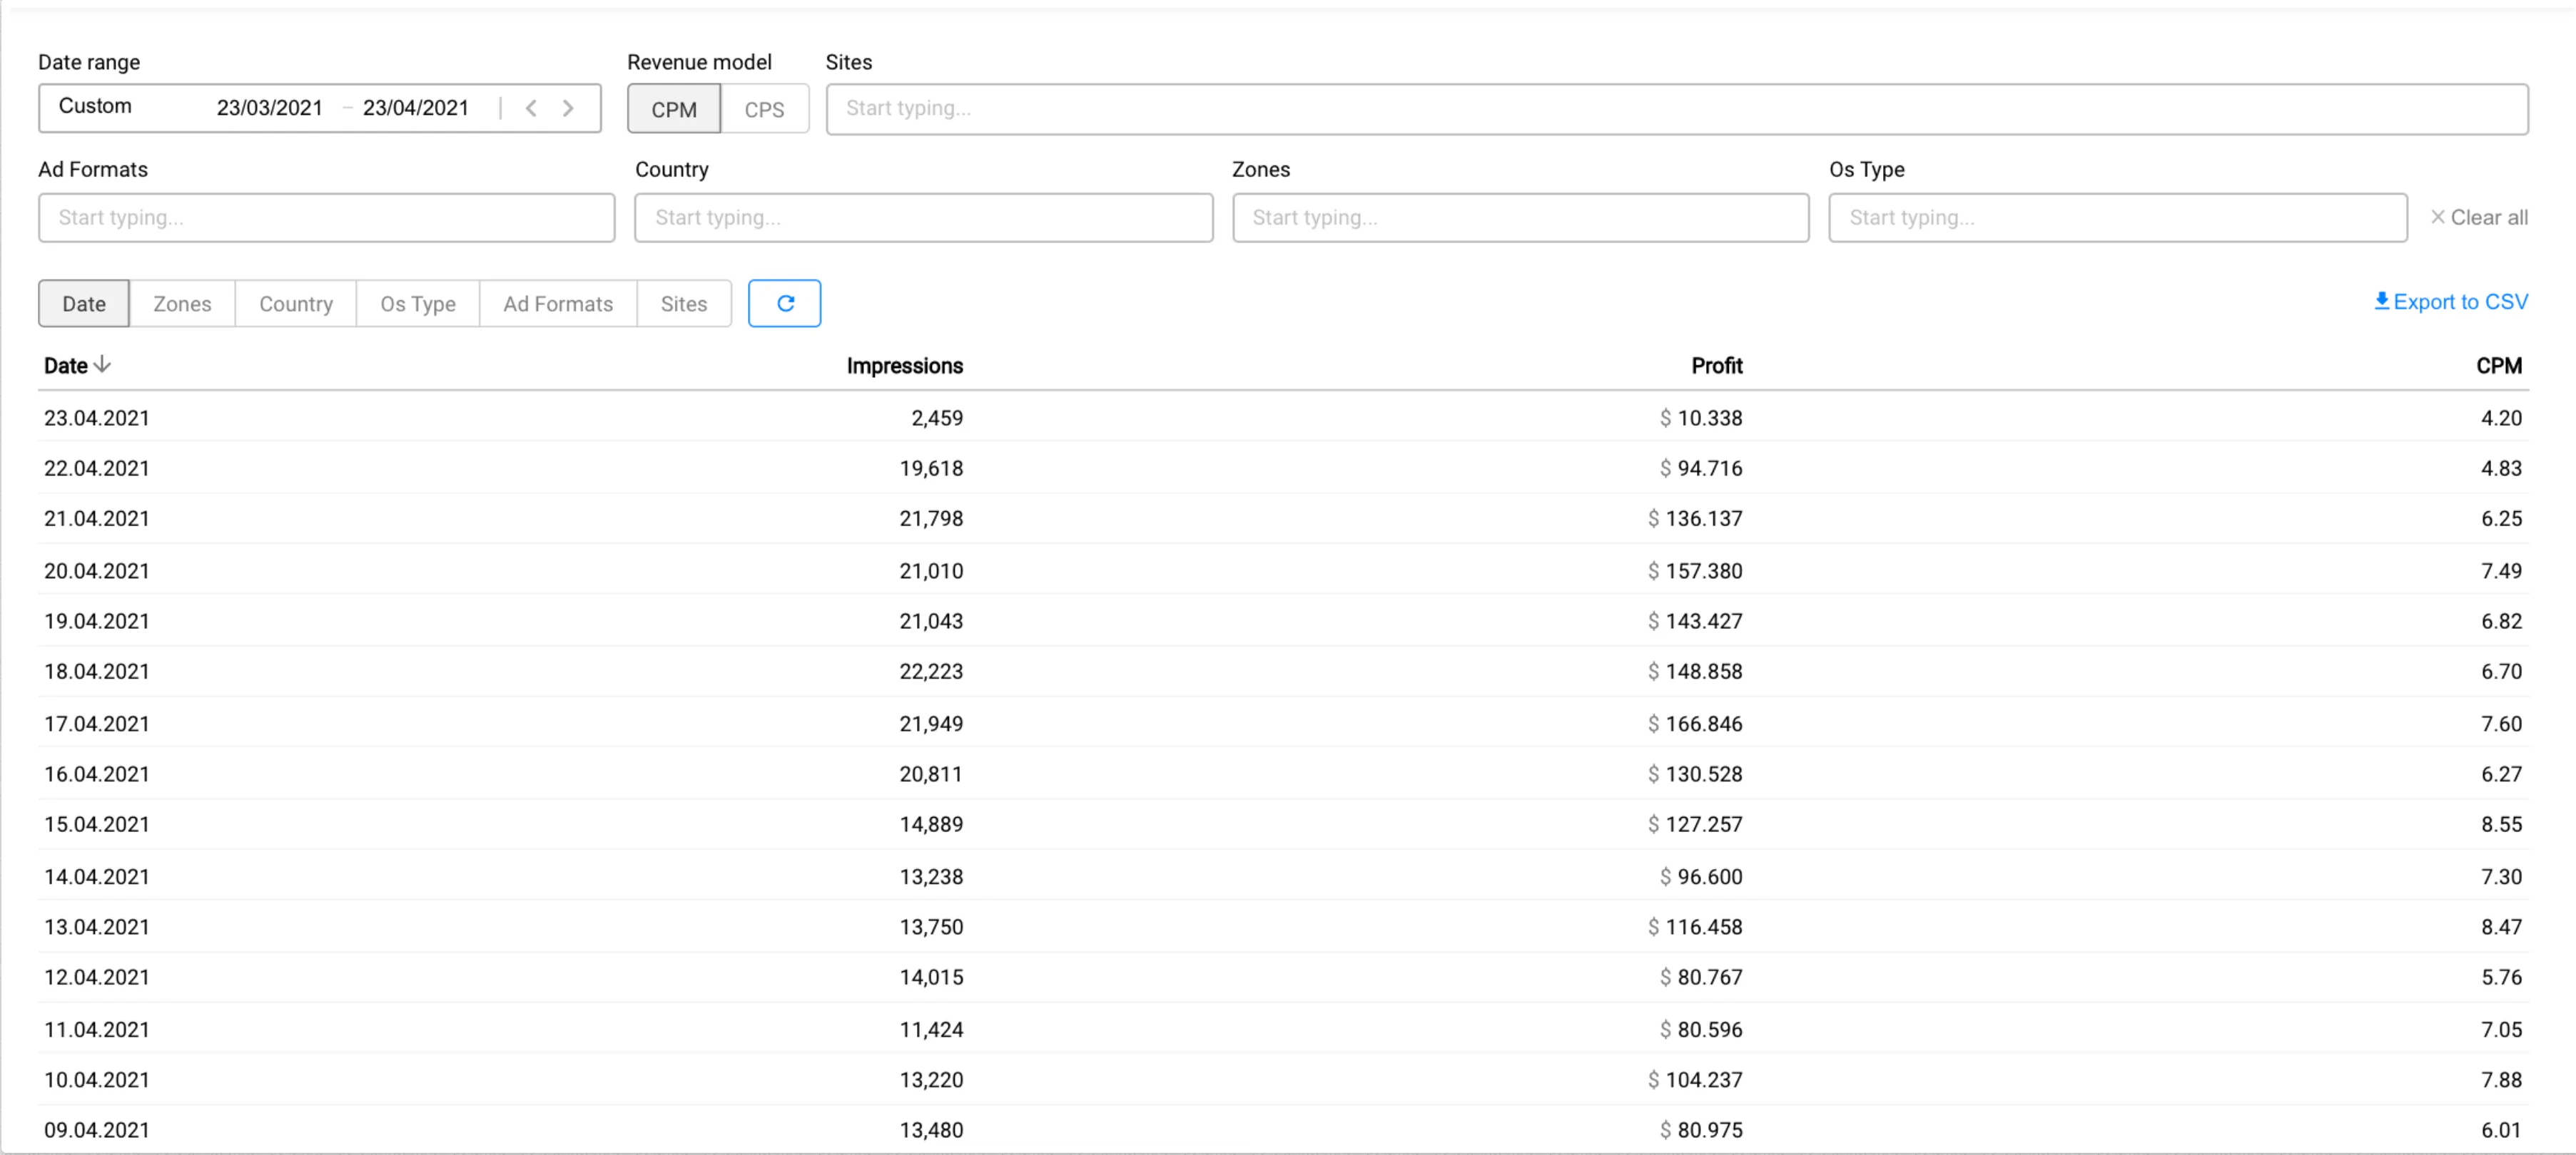Click the next date range arrow

click(x=568, y=108)
